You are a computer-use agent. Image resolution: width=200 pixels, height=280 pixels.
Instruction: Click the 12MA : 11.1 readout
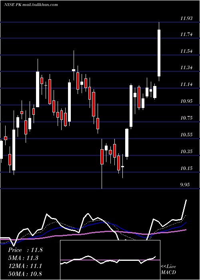click(x=25, y=266)
